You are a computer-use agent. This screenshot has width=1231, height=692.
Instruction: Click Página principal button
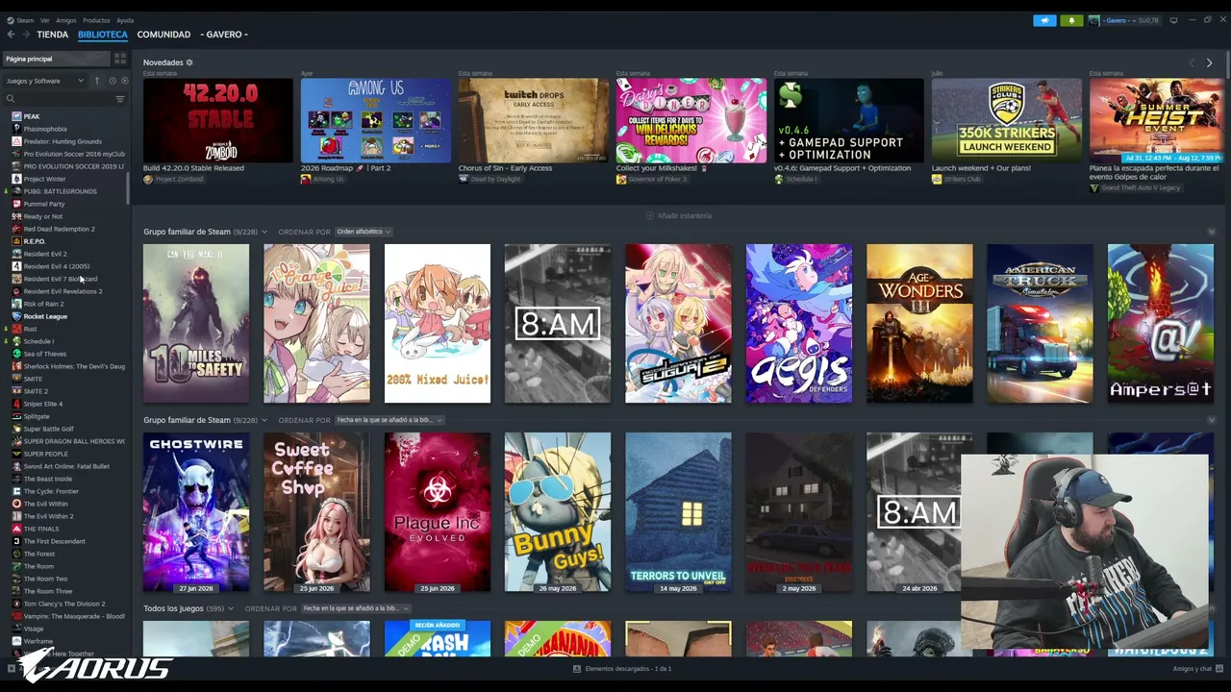(56, 59)
